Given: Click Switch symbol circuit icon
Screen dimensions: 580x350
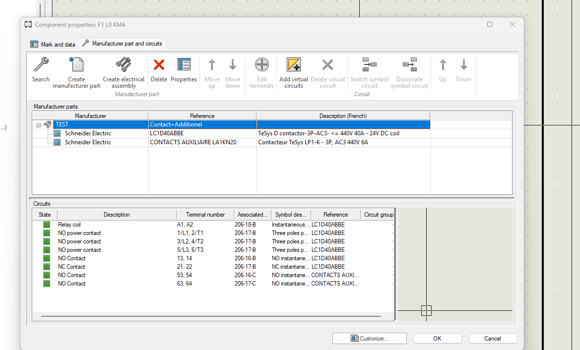Looking at the screenshot, I should tap(369, 65).
